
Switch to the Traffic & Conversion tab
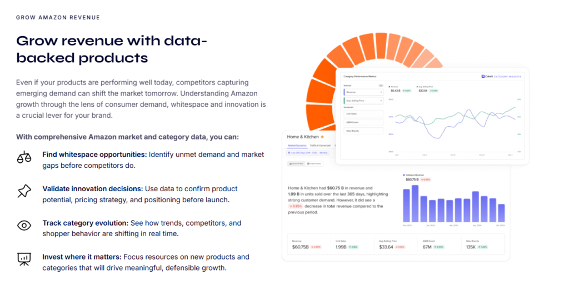pyautogui.click(x=321, y=146)
